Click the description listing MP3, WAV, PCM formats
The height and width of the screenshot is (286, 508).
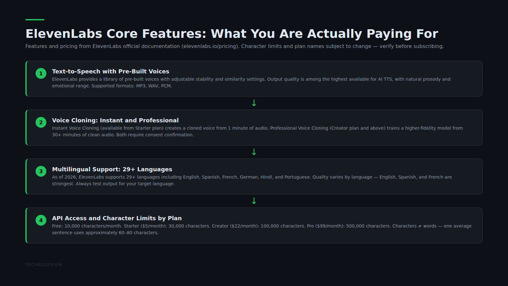[x=251, y=83]
